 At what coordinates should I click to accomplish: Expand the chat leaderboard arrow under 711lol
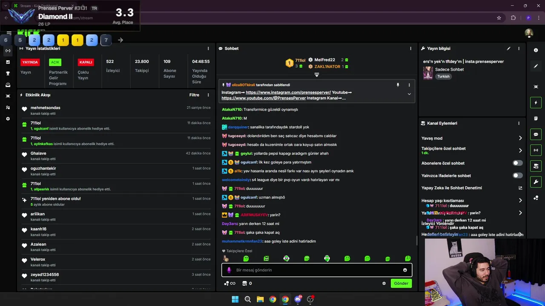click(316, 75)
